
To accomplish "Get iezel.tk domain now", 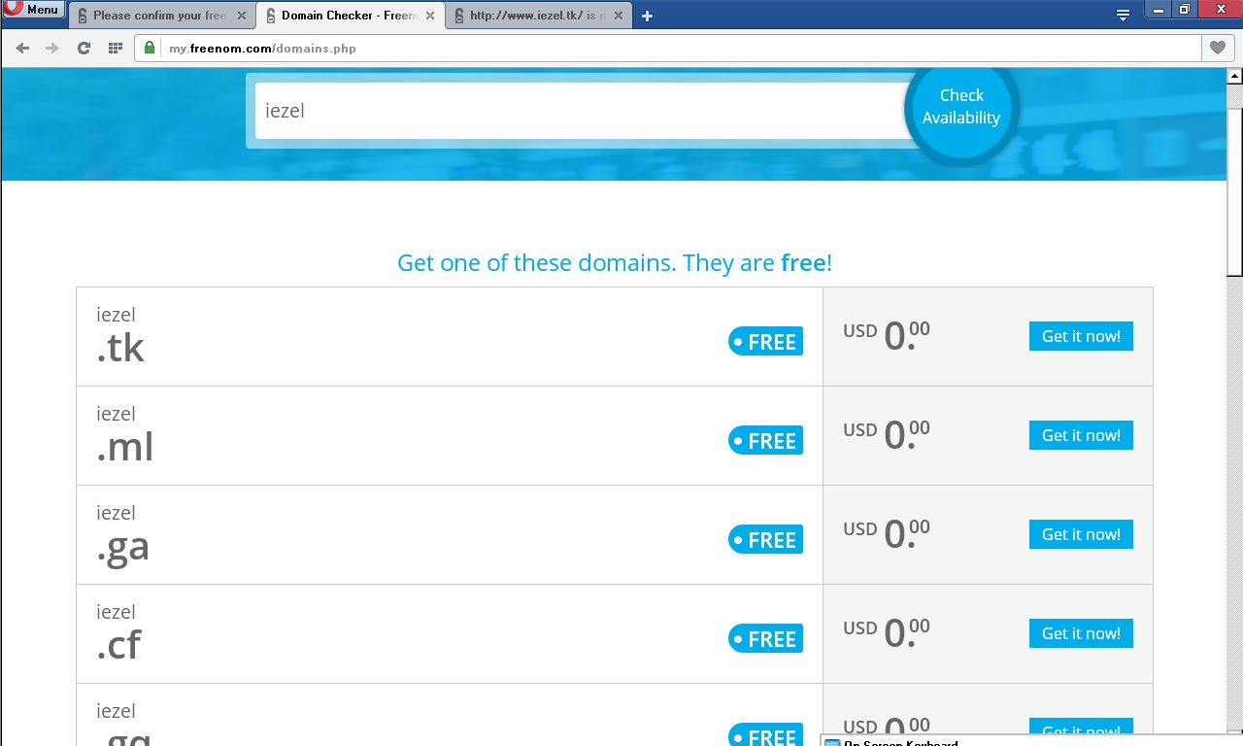I will point(1081,336).
